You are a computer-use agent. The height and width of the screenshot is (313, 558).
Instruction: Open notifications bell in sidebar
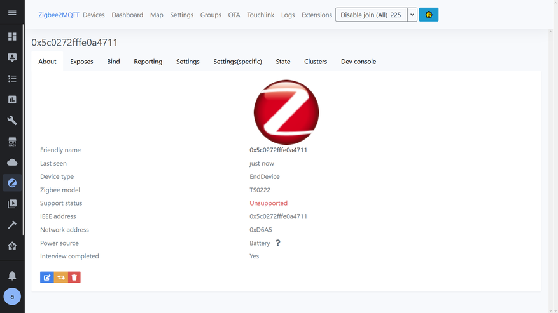click(x=12, y=276)
